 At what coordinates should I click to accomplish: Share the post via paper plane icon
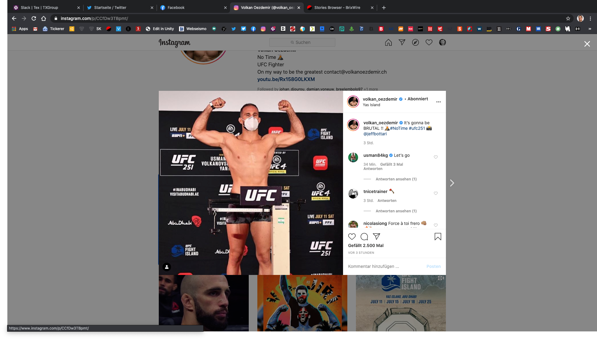pos(377,237)
